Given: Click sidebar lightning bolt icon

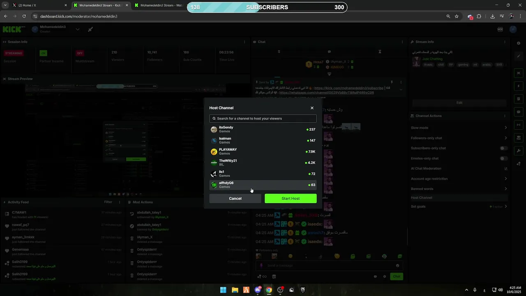Looking at the screenshot, I should [519, 86].
